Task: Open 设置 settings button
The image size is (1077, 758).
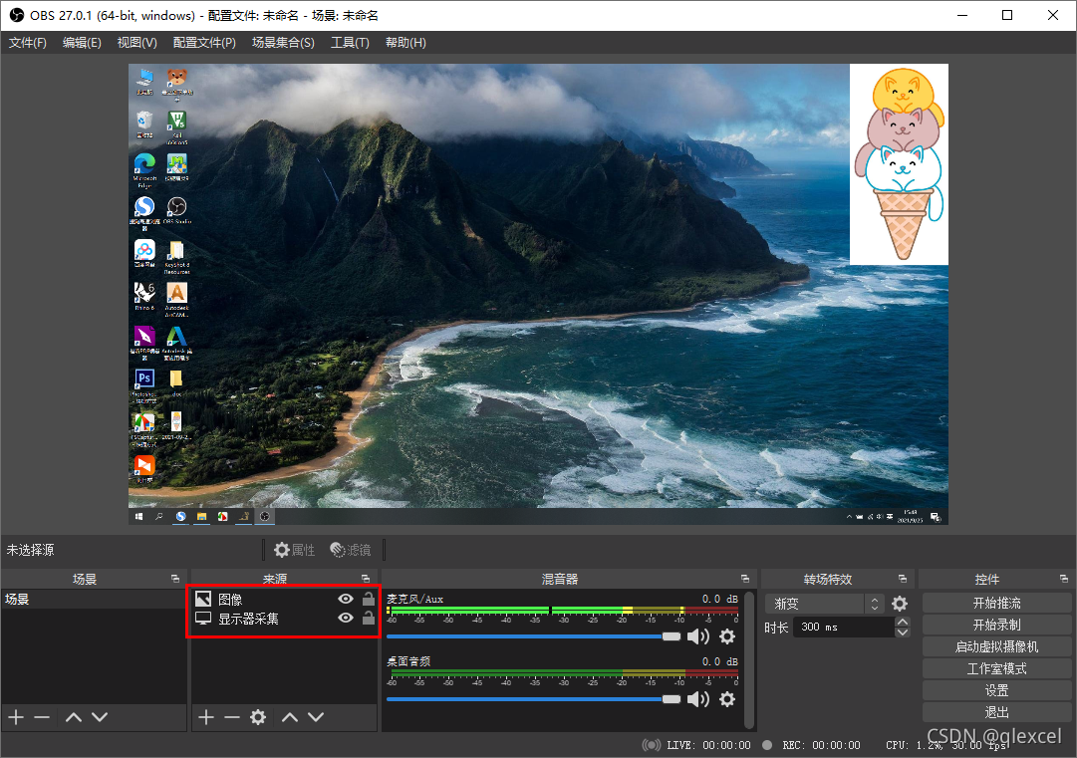Action: [x=996, y=690]
